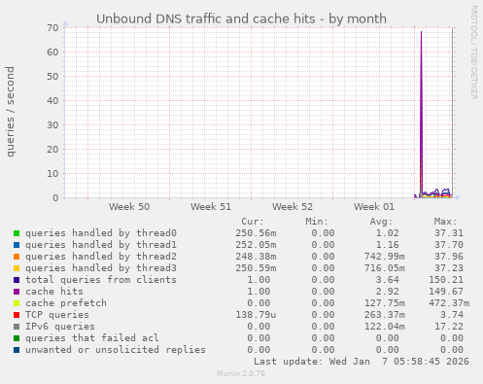Click thread3 average value '716.05m'

(x=385, y=268)
